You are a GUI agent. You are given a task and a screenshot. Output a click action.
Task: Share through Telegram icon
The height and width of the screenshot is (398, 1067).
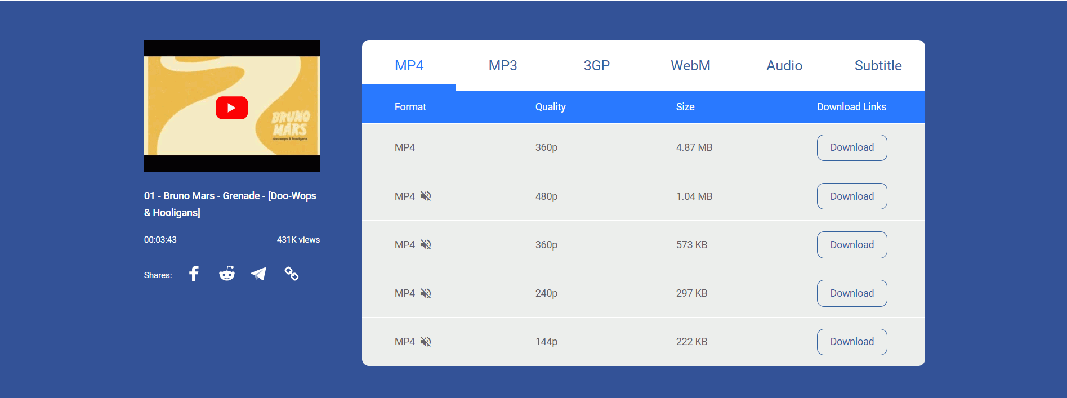pos(258,274)
